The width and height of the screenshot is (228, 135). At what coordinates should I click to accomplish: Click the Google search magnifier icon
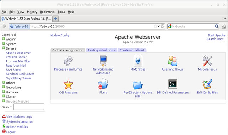217,26
